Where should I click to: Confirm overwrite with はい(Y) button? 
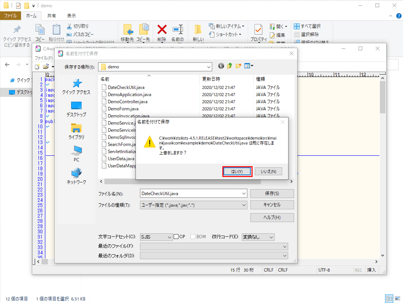(237, 171)
